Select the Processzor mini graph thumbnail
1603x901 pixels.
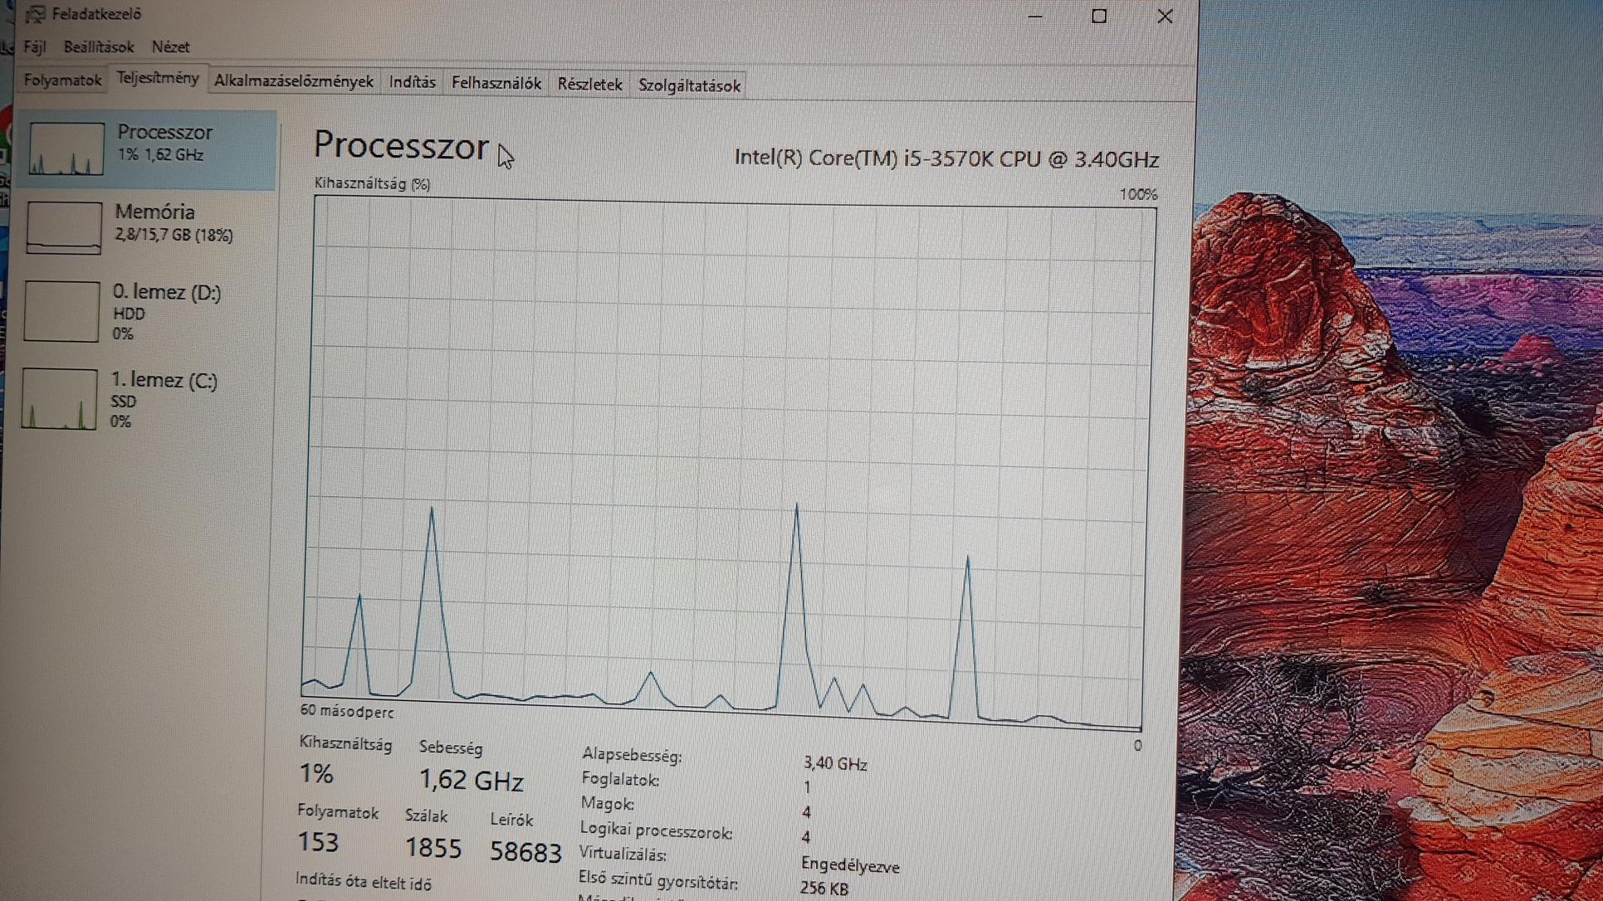pyautogui.click(x=66, y=149)
